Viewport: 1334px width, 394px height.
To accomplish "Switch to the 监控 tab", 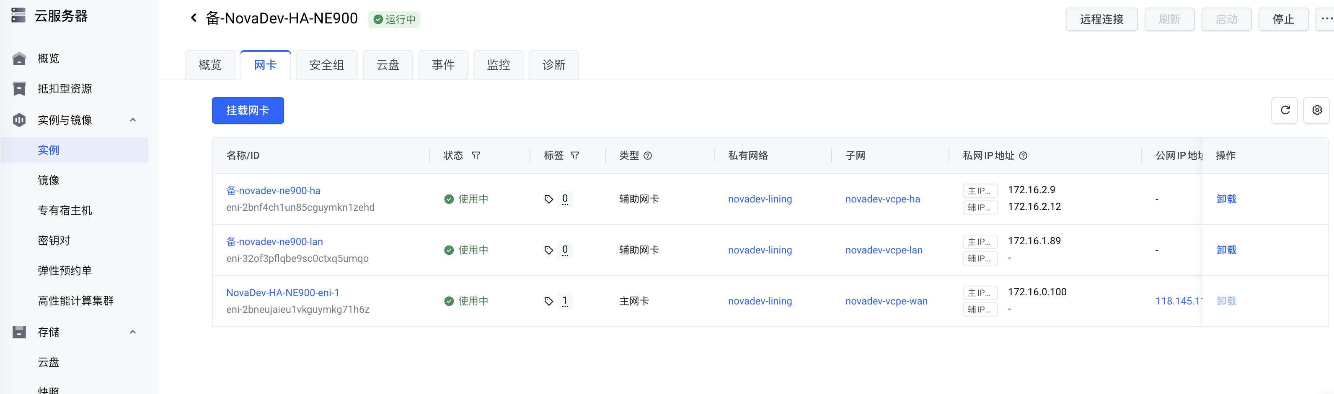I will [499, 65].
